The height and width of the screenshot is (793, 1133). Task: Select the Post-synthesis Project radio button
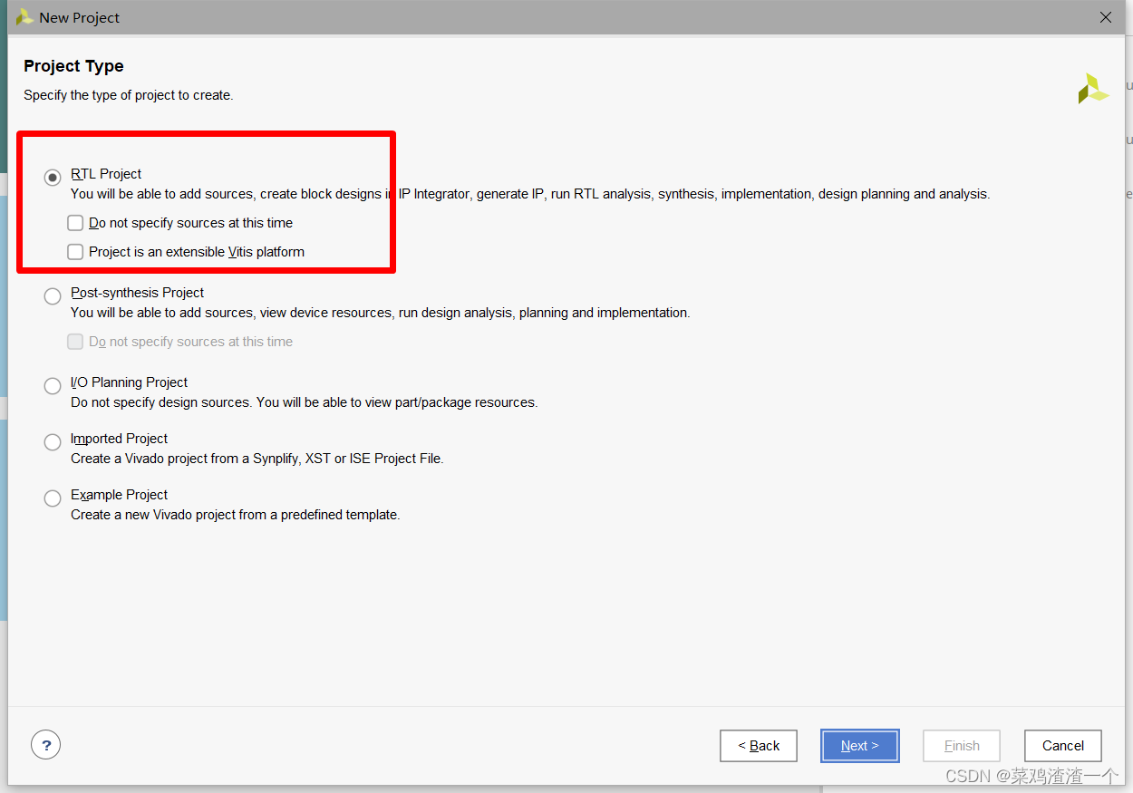[x=53, y=296]
